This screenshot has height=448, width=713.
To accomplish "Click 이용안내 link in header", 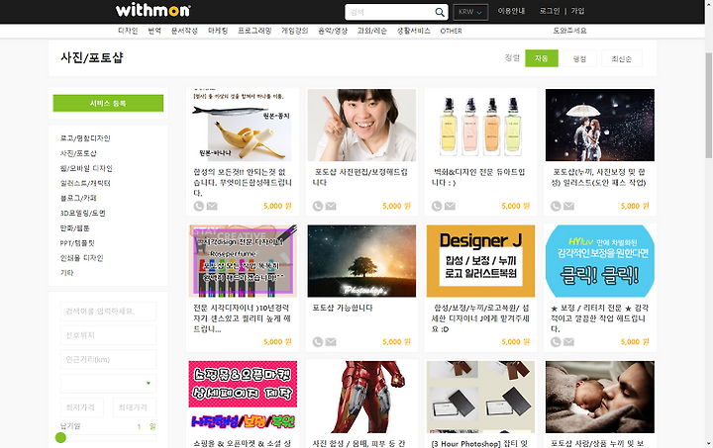I will pos(512,11).
